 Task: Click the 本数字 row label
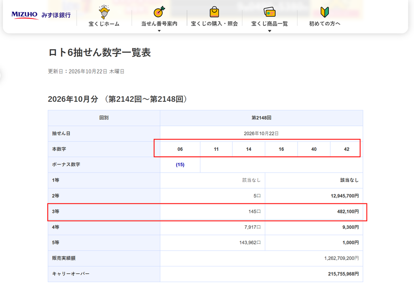coord(59,149)
